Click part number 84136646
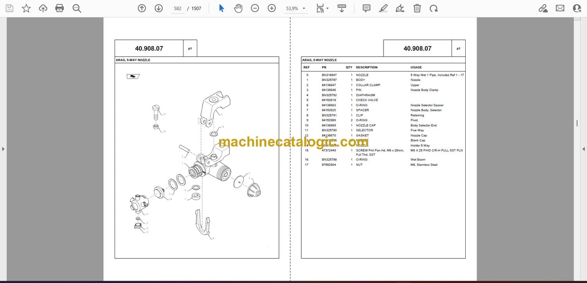This screenshot has height=283, width=587. 329,90
